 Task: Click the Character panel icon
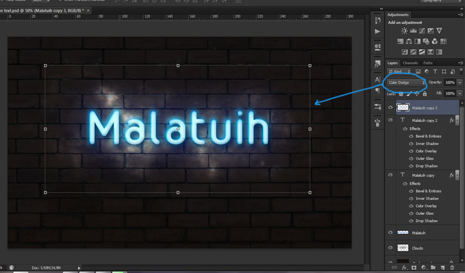pos(377,80)
